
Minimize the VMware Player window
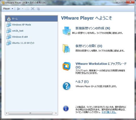pos(118,2)
